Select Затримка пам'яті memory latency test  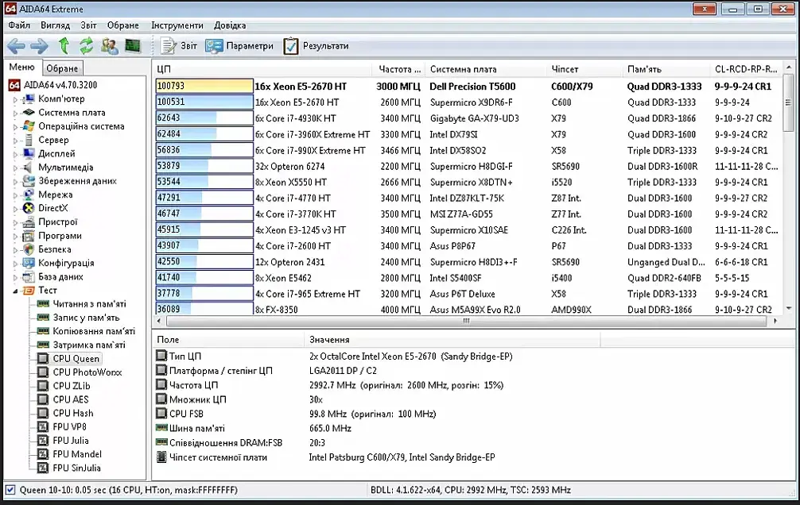(89, 345)
